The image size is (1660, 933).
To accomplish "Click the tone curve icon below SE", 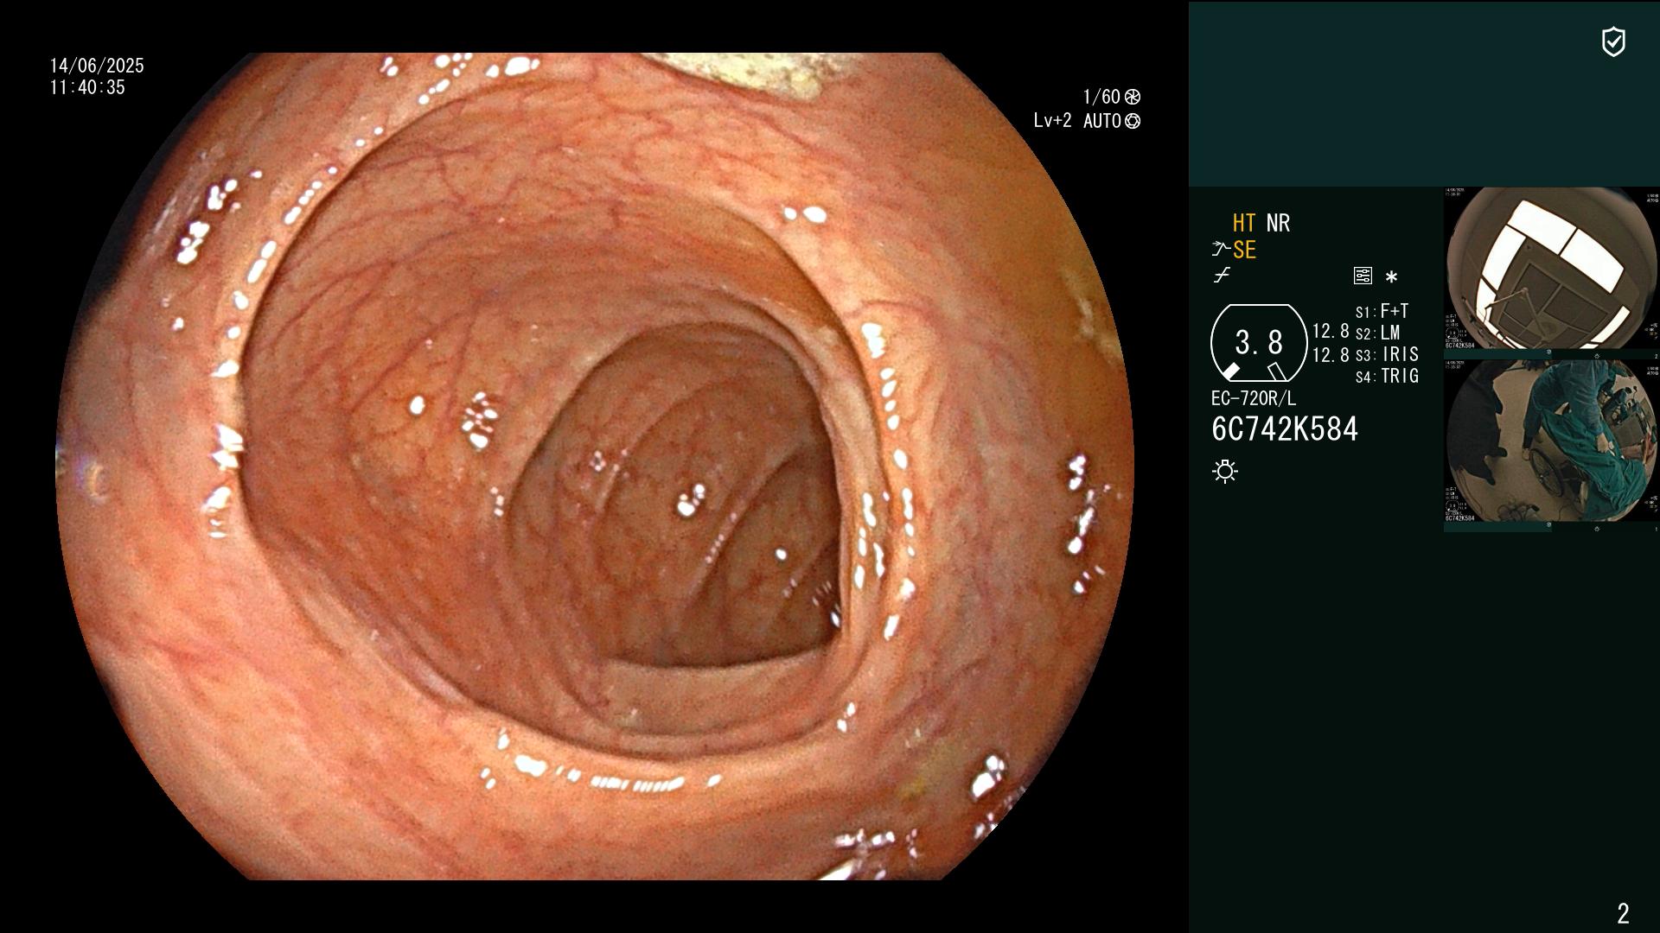I will coord(1222,276).
